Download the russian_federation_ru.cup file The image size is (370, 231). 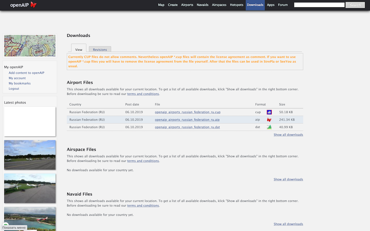tap(188, 112)
